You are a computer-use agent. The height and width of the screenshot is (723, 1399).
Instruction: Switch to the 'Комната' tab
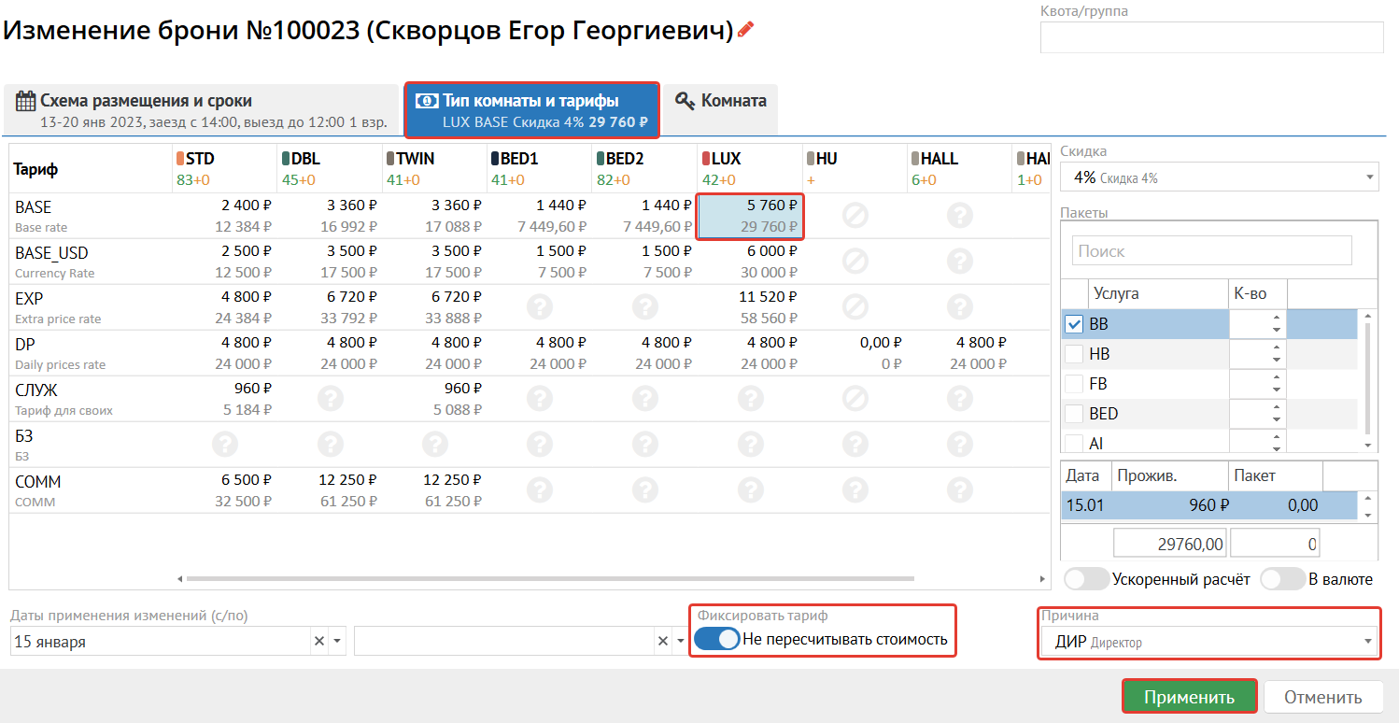click(720, 110)
